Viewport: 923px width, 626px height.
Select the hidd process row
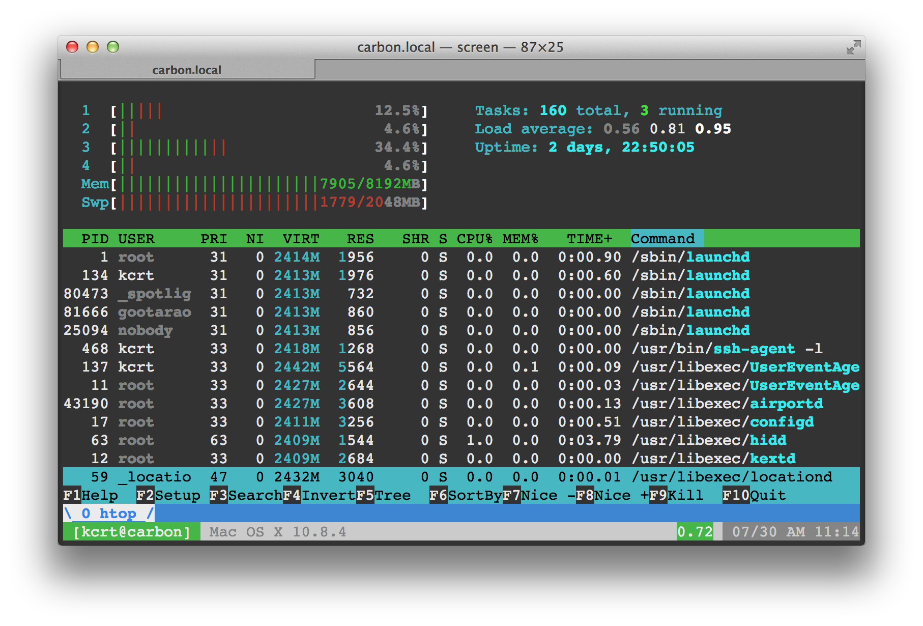[x=461, y=440]
